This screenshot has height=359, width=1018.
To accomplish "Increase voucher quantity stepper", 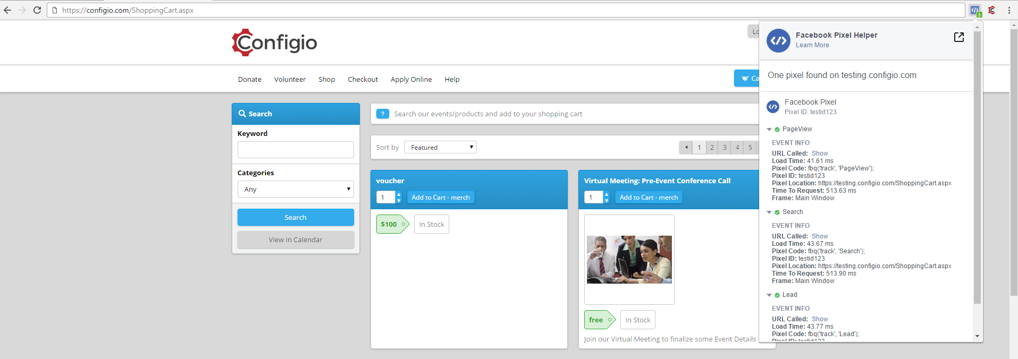I will click(x=399, y=194).
